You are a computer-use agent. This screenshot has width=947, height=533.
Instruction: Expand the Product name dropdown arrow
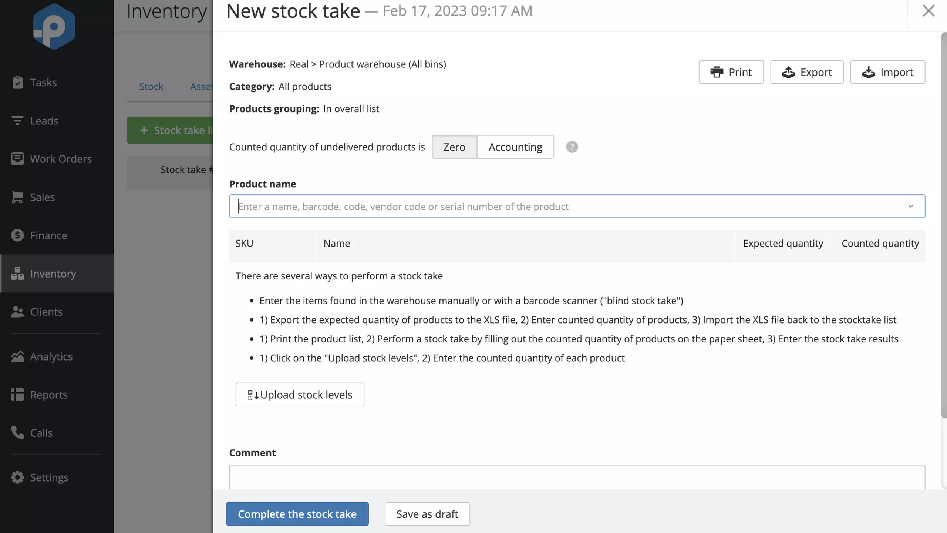tap(911, 206)
